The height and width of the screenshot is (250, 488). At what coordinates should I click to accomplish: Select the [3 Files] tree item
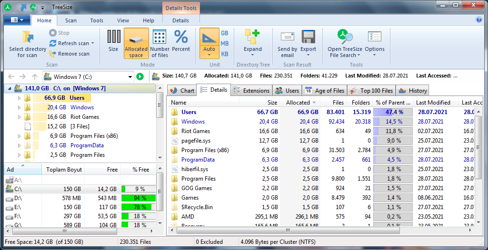pos(80,126)
